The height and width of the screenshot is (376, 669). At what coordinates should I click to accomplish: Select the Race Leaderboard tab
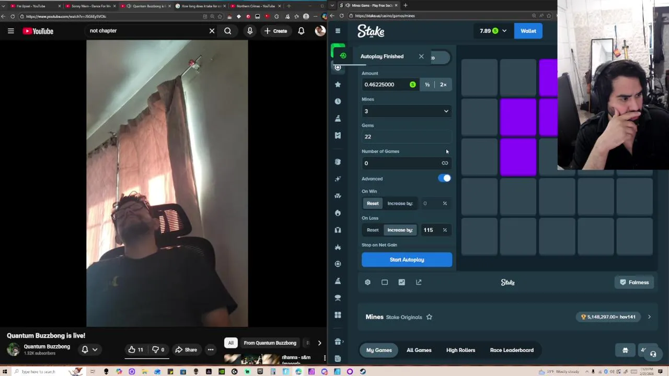512,350
